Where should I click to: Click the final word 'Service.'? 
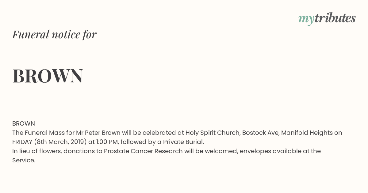[x=24, y=160]
